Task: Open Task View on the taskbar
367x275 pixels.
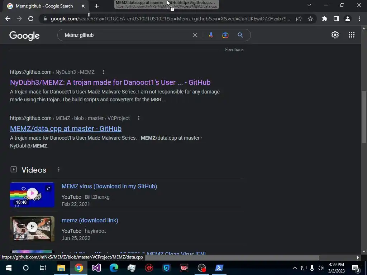Action: point(43,268)
